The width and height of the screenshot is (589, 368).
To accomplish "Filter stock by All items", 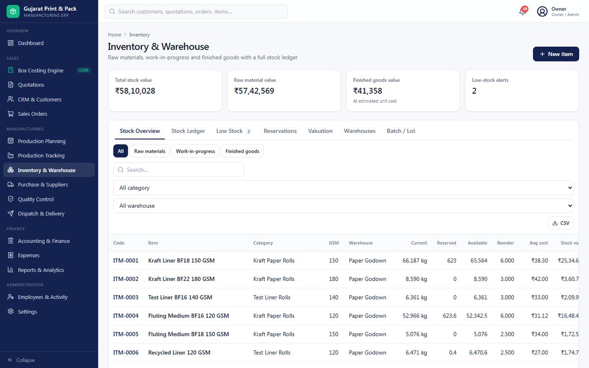I will pos(120,151).
